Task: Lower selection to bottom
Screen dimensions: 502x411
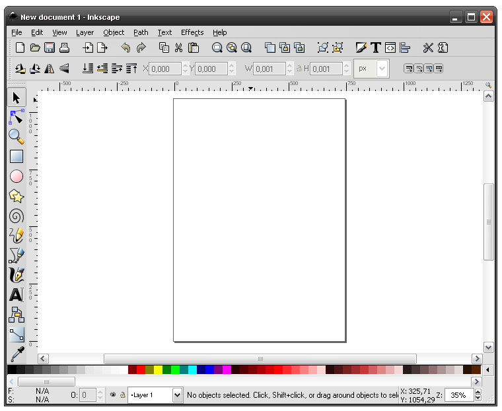Action: [88, 69]
